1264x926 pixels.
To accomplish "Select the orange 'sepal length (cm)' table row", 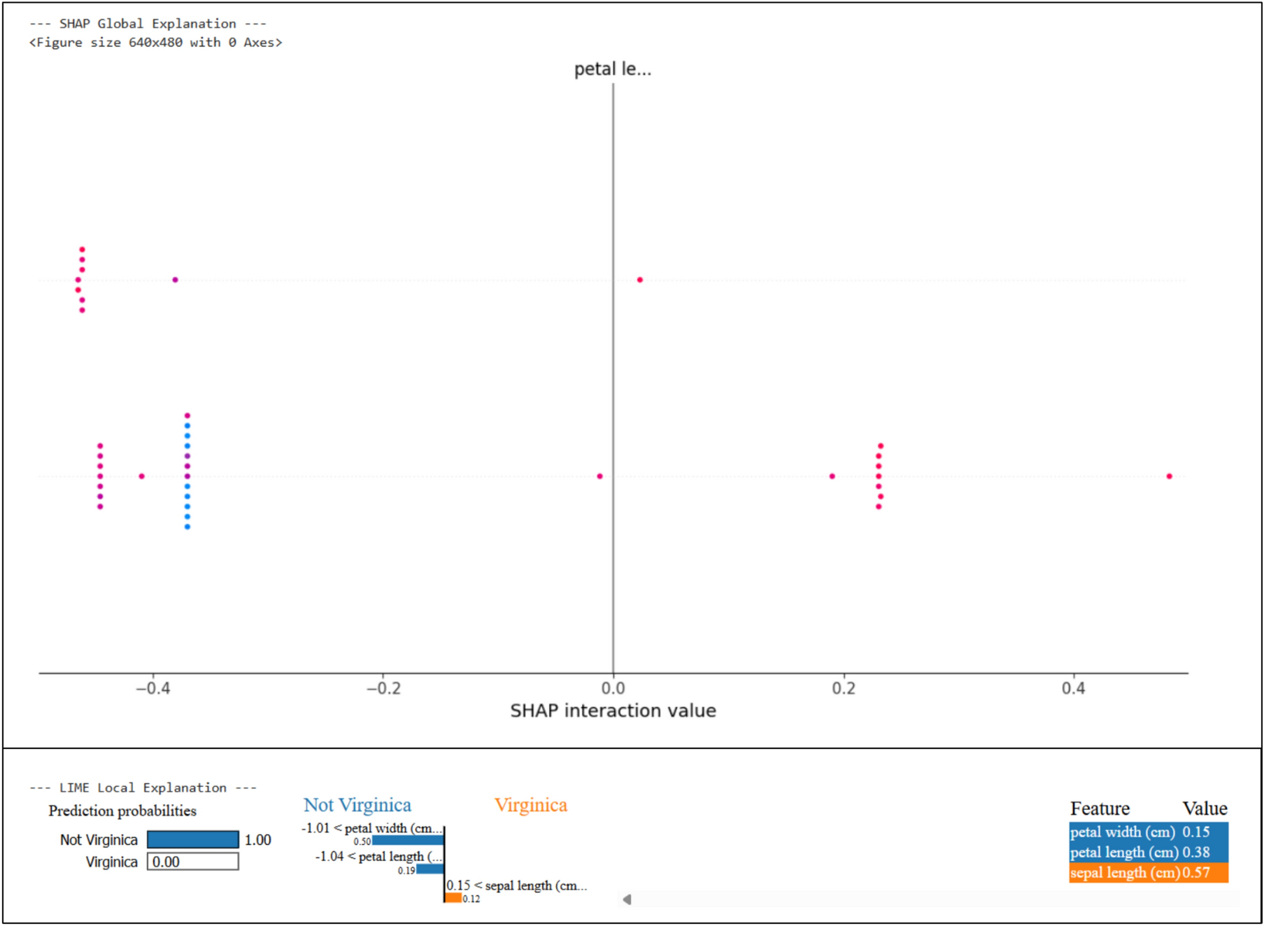I will 1149,873.
